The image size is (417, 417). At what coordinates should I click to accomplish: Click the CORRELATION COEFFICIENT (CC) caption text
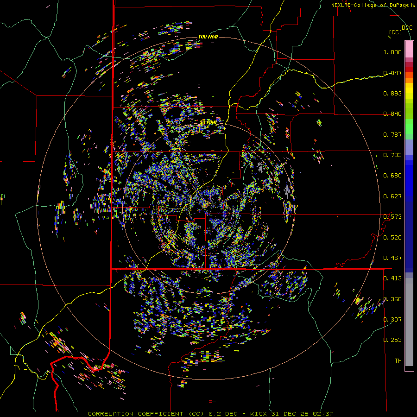tap(146, 414)
